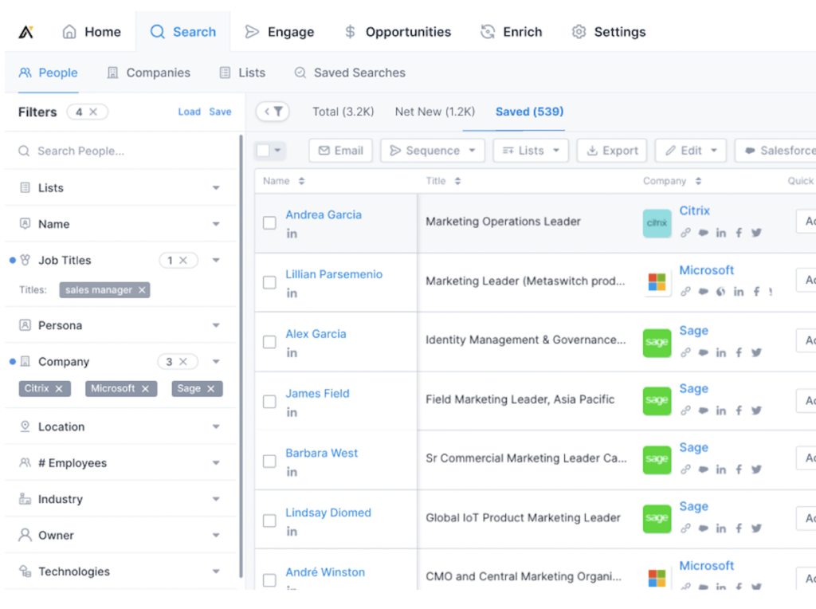Viewport: 816px width, 609px height.
Task: Open the Sequence dropdown button
Action: tap(433, 151)
